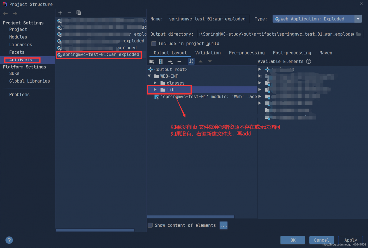Browse for the output directory folder
The height and width of the screenshot is (248, 368).
(359, 34)
